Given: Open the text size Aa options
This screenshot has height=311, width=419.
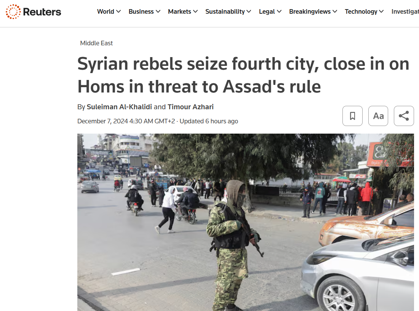Looking at the screenshot, I should [x=378, y=116].
